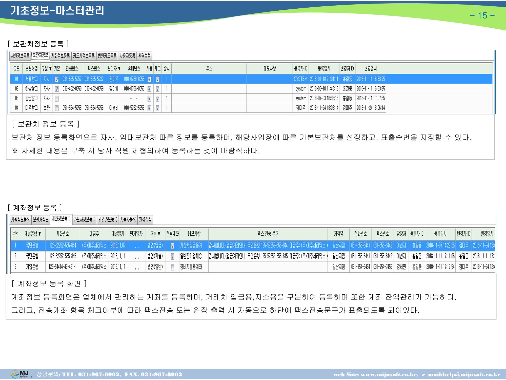Enable 기본 checkbox in 강남창고 row

57,99
